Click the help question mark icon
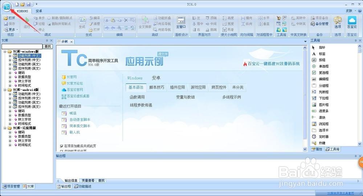Viewport: 363px width, 196px height. pyautogui.click(x=360, y=11)
